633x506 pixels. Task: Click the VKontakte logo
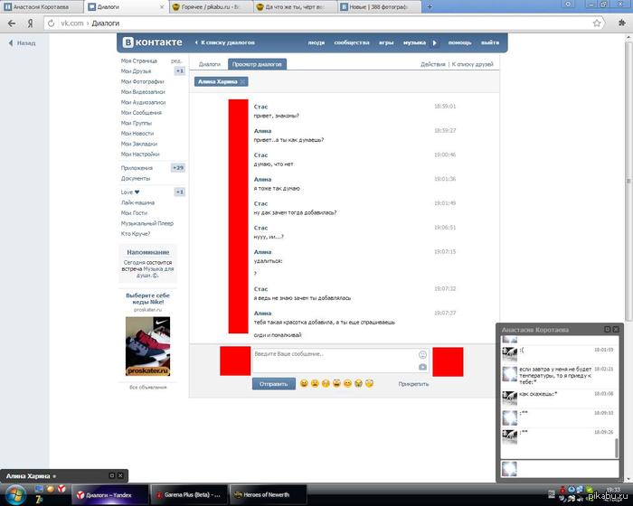pyautogui.click(x=153, y=42)
